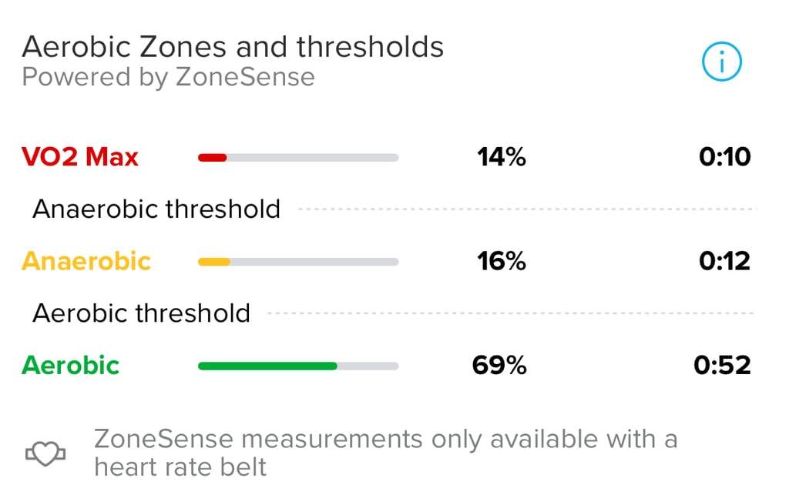Select the Powered by ZoneSense subtitle
789x495 pixels.
tap(168, 76)
